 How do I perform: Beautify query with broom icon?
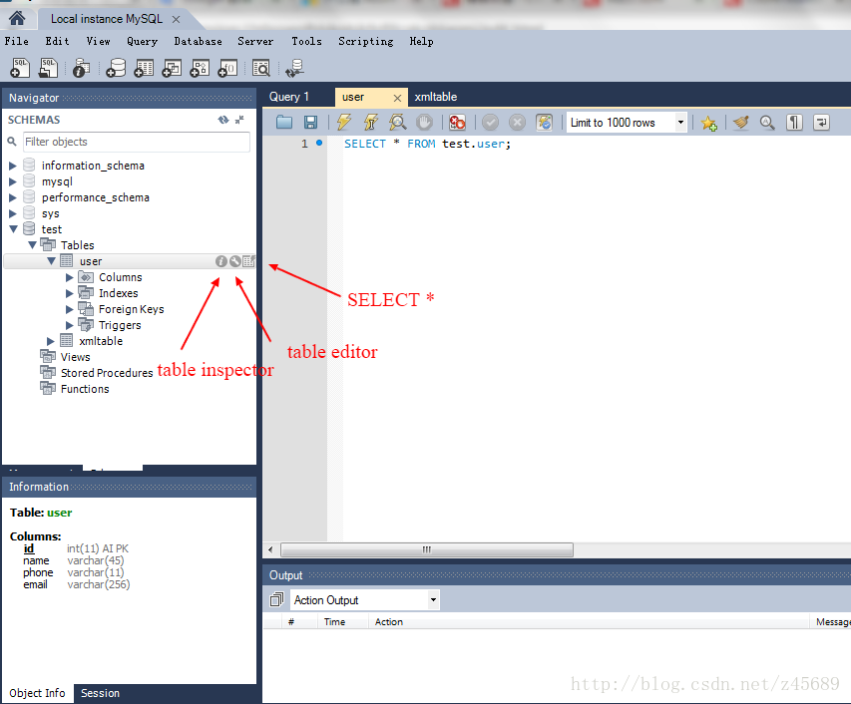[x=741, y=122]
